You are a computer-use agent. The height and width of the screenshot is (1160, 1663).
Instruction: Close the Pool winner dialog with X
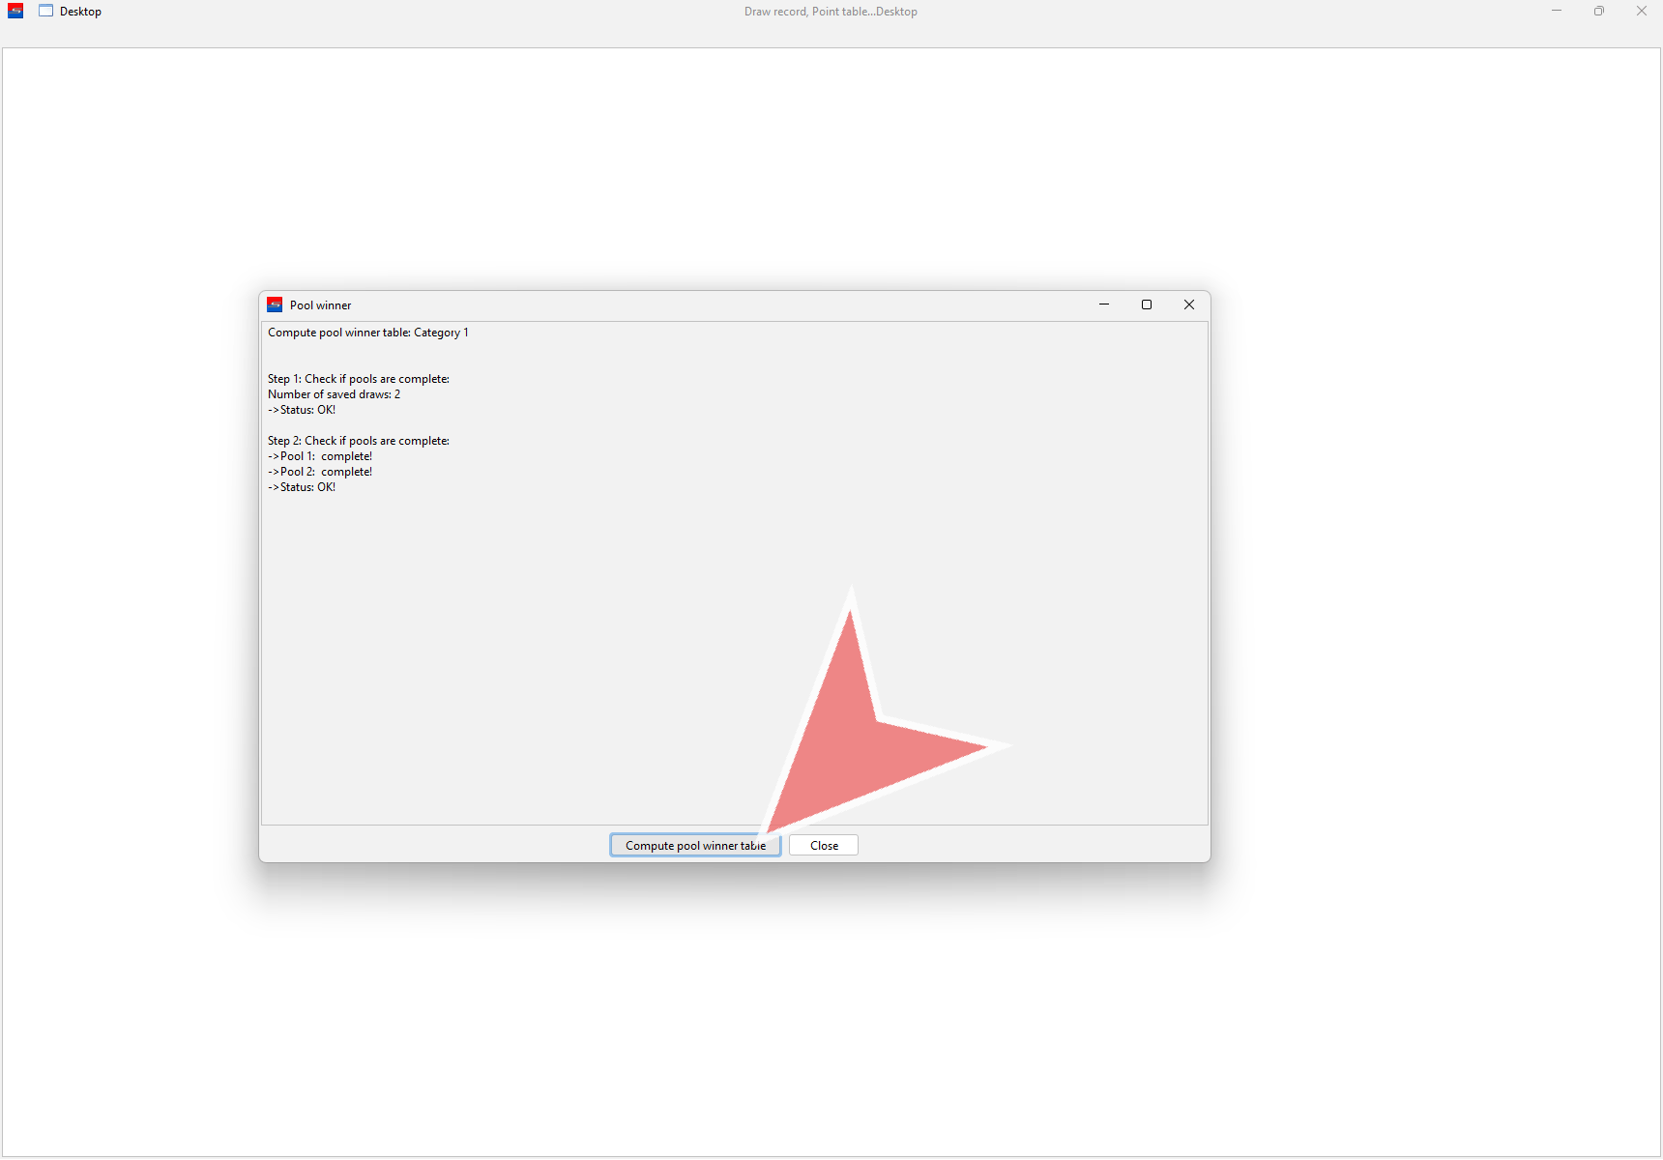1189,304
